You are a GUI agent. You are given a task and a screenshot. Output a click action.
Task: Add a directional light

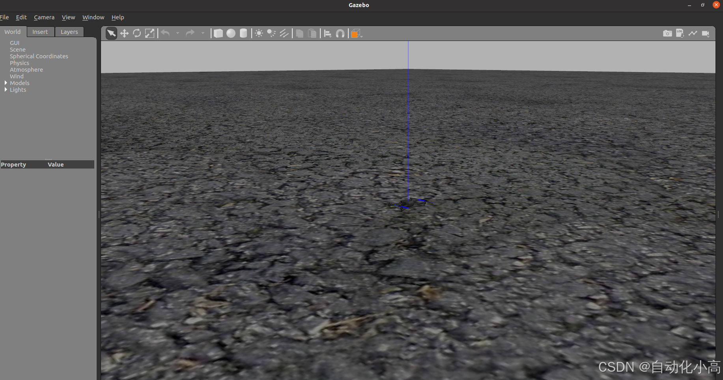[284, 33]
